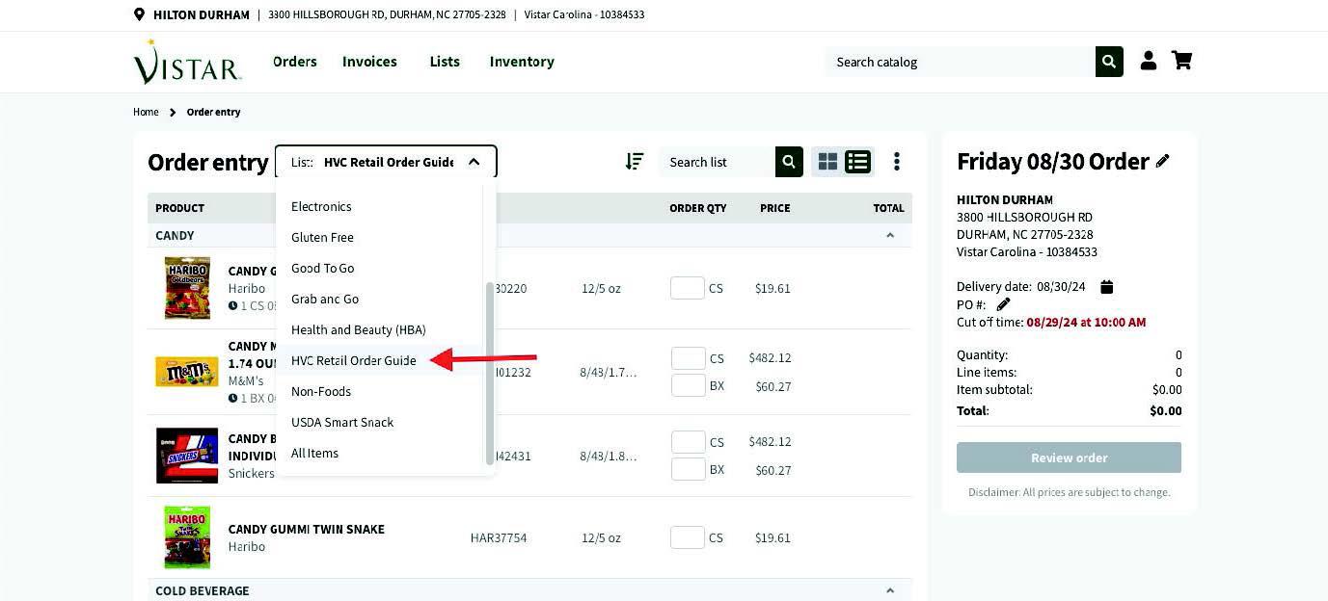Open the shopping cart icon
The width and height of the screenshot is (1328, 601).
coord(1181,61)
